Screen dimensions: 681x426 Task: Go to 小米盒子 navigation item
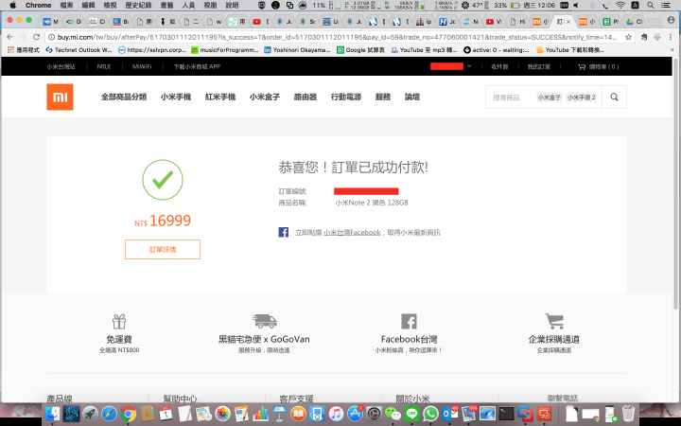click(x=265, y=97)
